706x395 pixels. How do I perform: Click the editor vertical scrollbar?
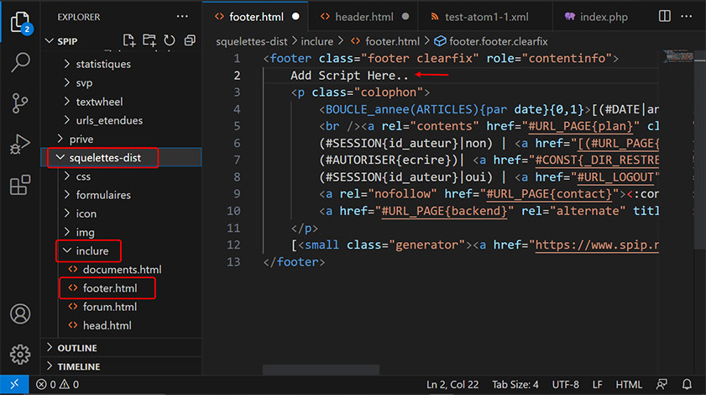click(x=699, y=149)
